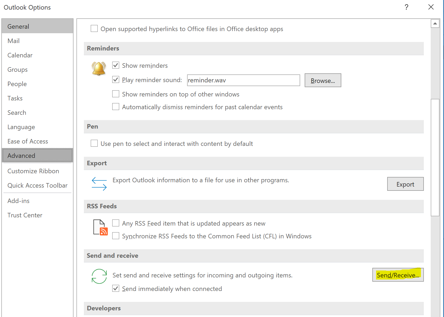Click the vertical scrollbar thumb
The image size is (444, 317).
pos(435,158)
